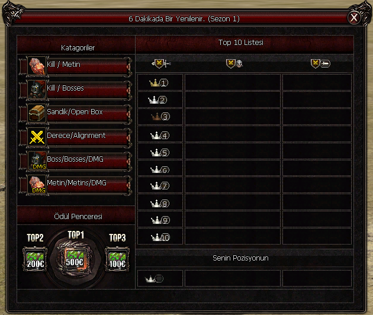Click the rank column header icon
The height and width of the screenshot is (315, 373).
tap(161, 63)
